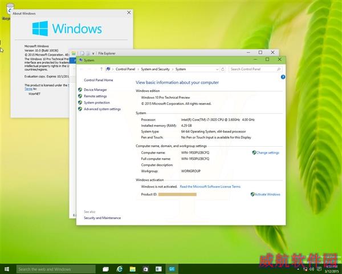Close the System window

280,59
